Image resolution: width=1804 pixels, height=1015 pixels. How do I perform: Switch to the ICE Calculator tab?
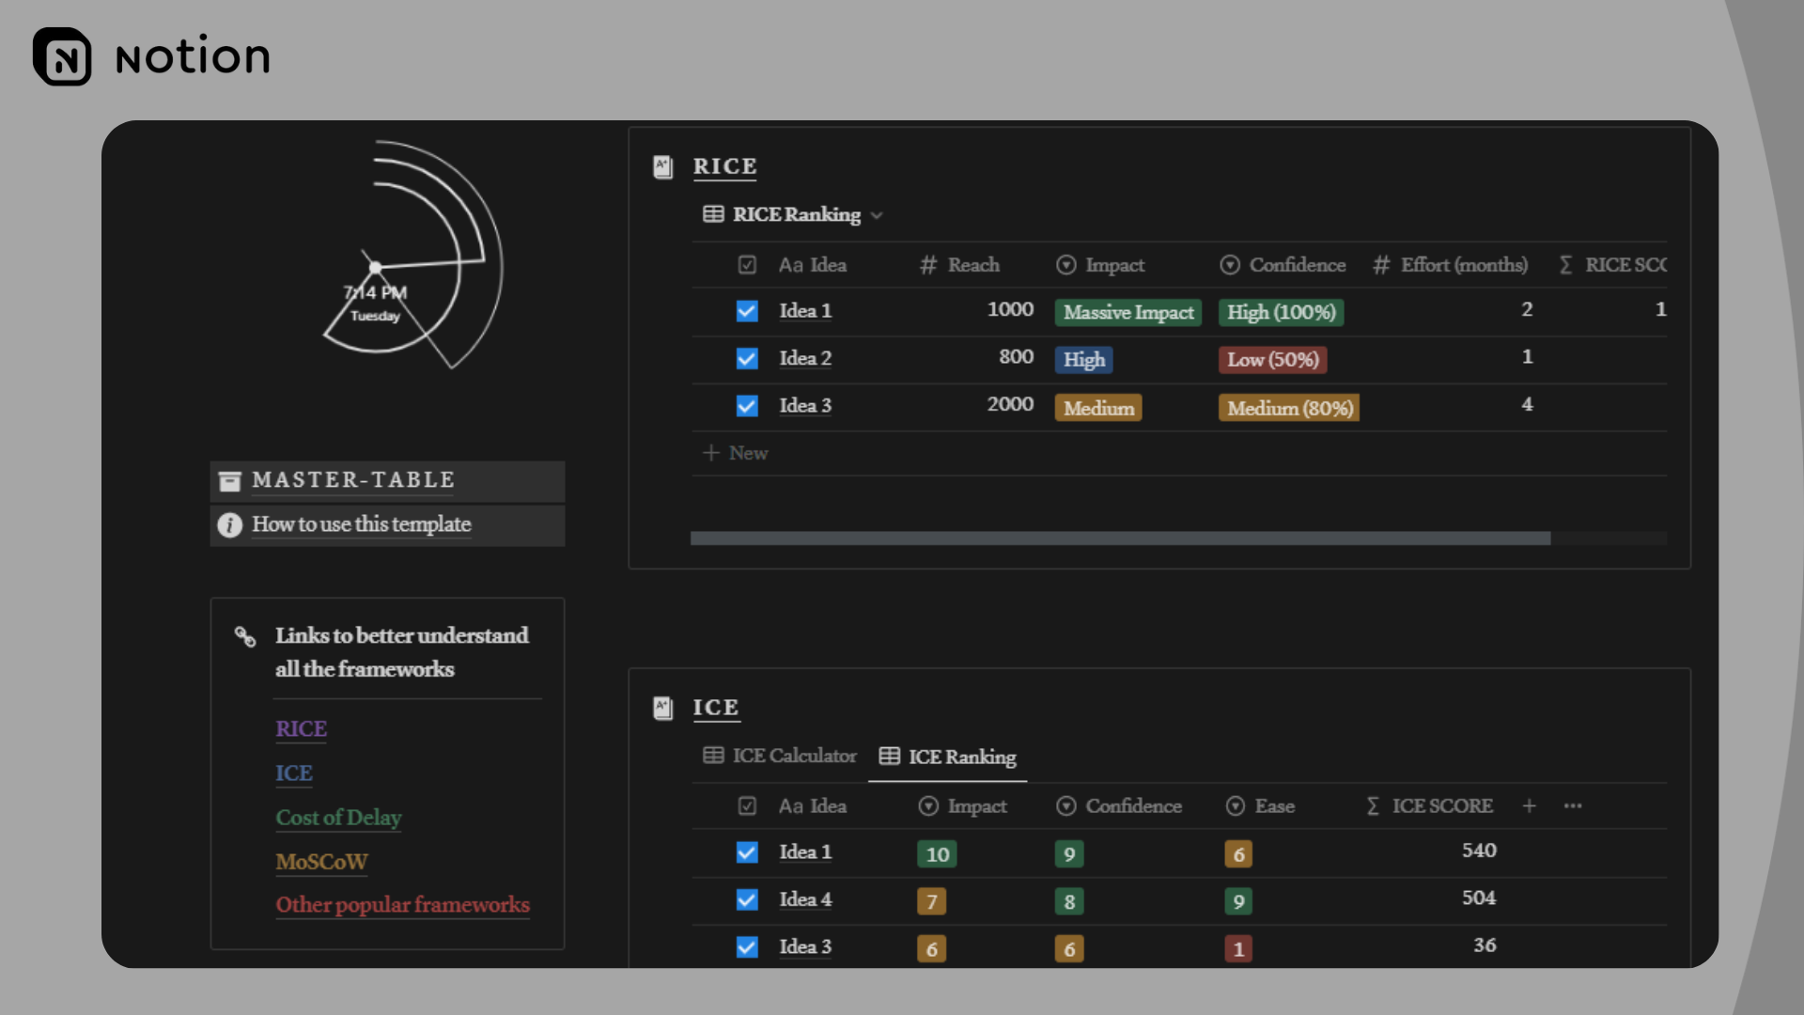coord(780,756)
